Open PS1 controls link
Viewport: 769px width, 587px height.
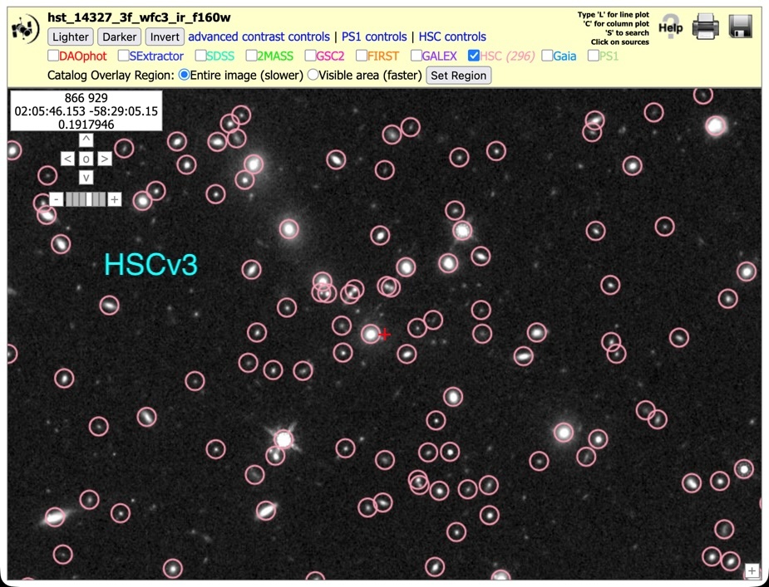(374, 37)
